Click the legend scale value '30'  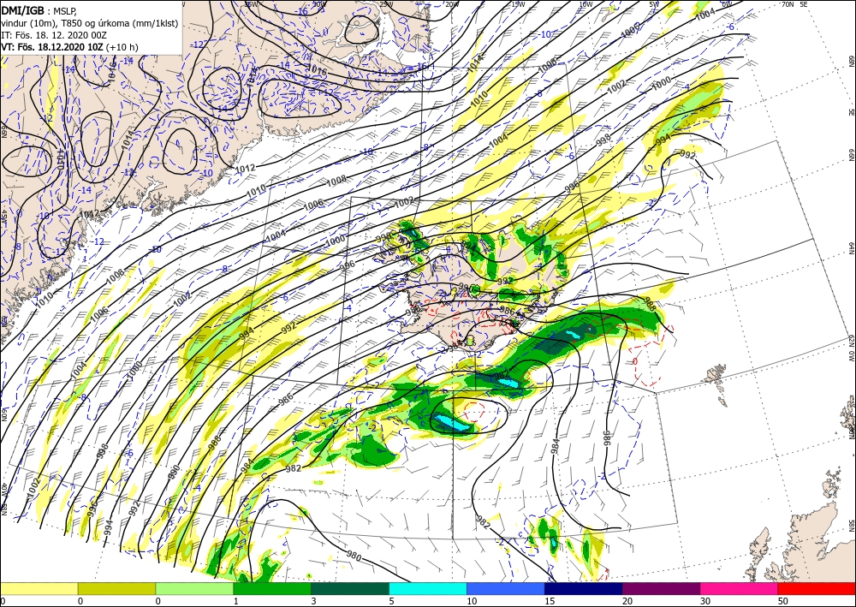click(x=704, y=601)
